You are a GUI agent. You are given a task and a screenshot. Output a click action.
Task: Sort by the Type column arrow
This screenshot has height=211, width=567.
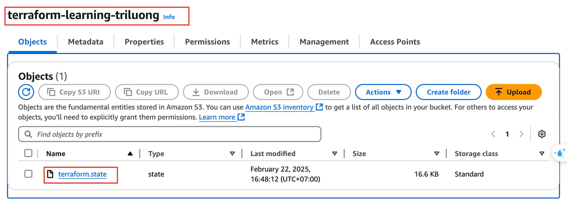pyautogui.click(x=232, y=153)
